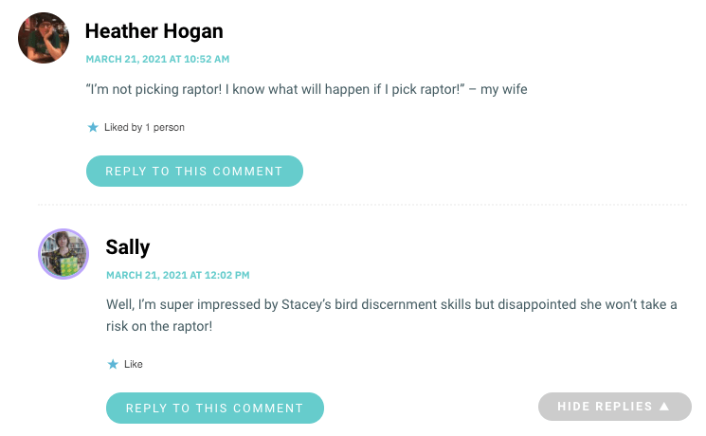Click Sally's reply text about Stacey
The height and width of the screenshot is (436, 706).
tap(391, 316)
